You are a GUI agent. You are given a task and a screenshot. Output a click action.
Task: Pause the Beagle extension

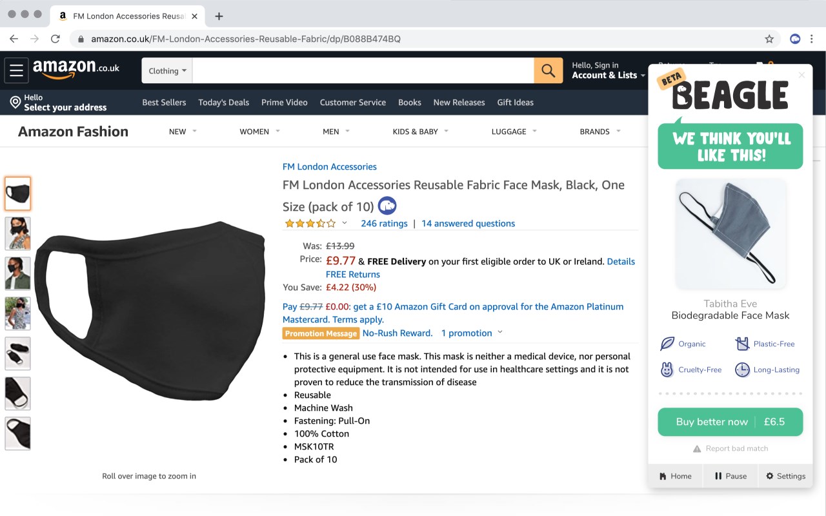pyautogui.click(x=730, y=476)
